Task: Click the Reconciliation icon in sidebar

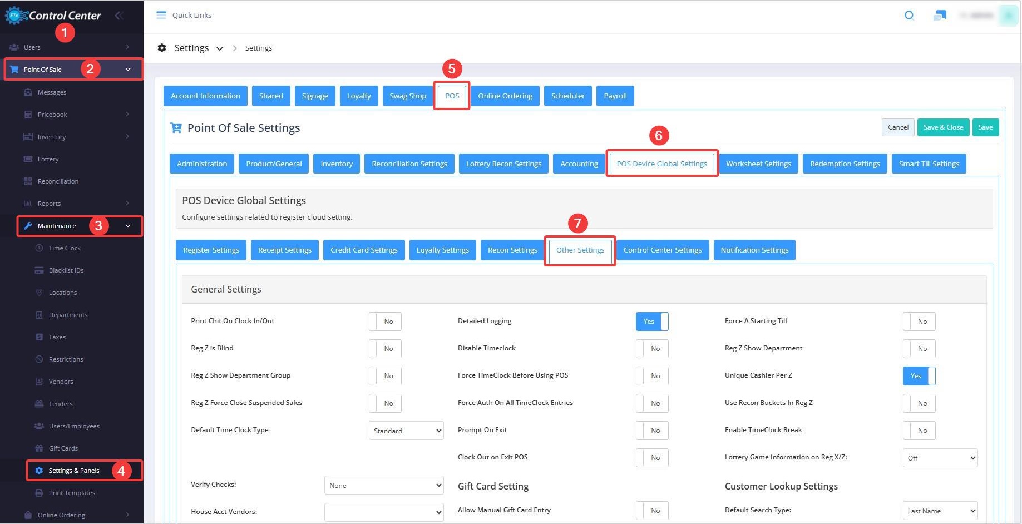Action: coord(28,181)
